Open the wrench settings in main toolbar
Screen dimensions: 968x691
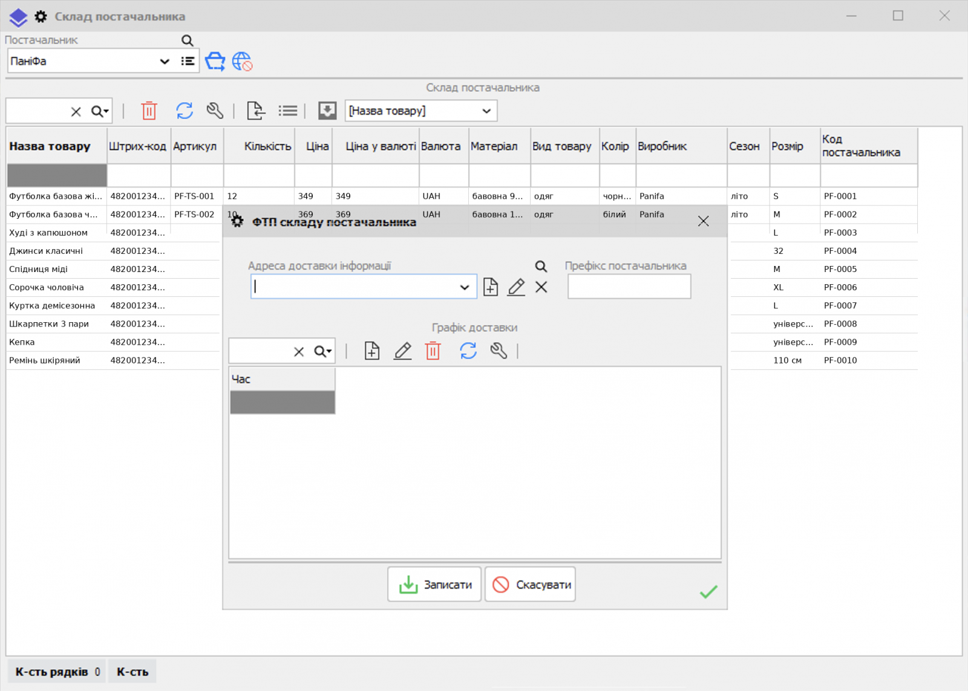tap(215, 111)
